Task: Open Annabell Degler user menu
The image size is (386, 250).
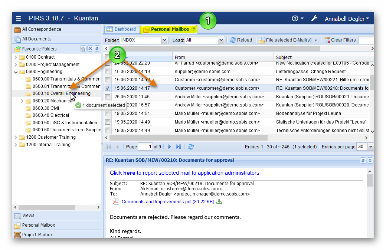Action: 347,19
